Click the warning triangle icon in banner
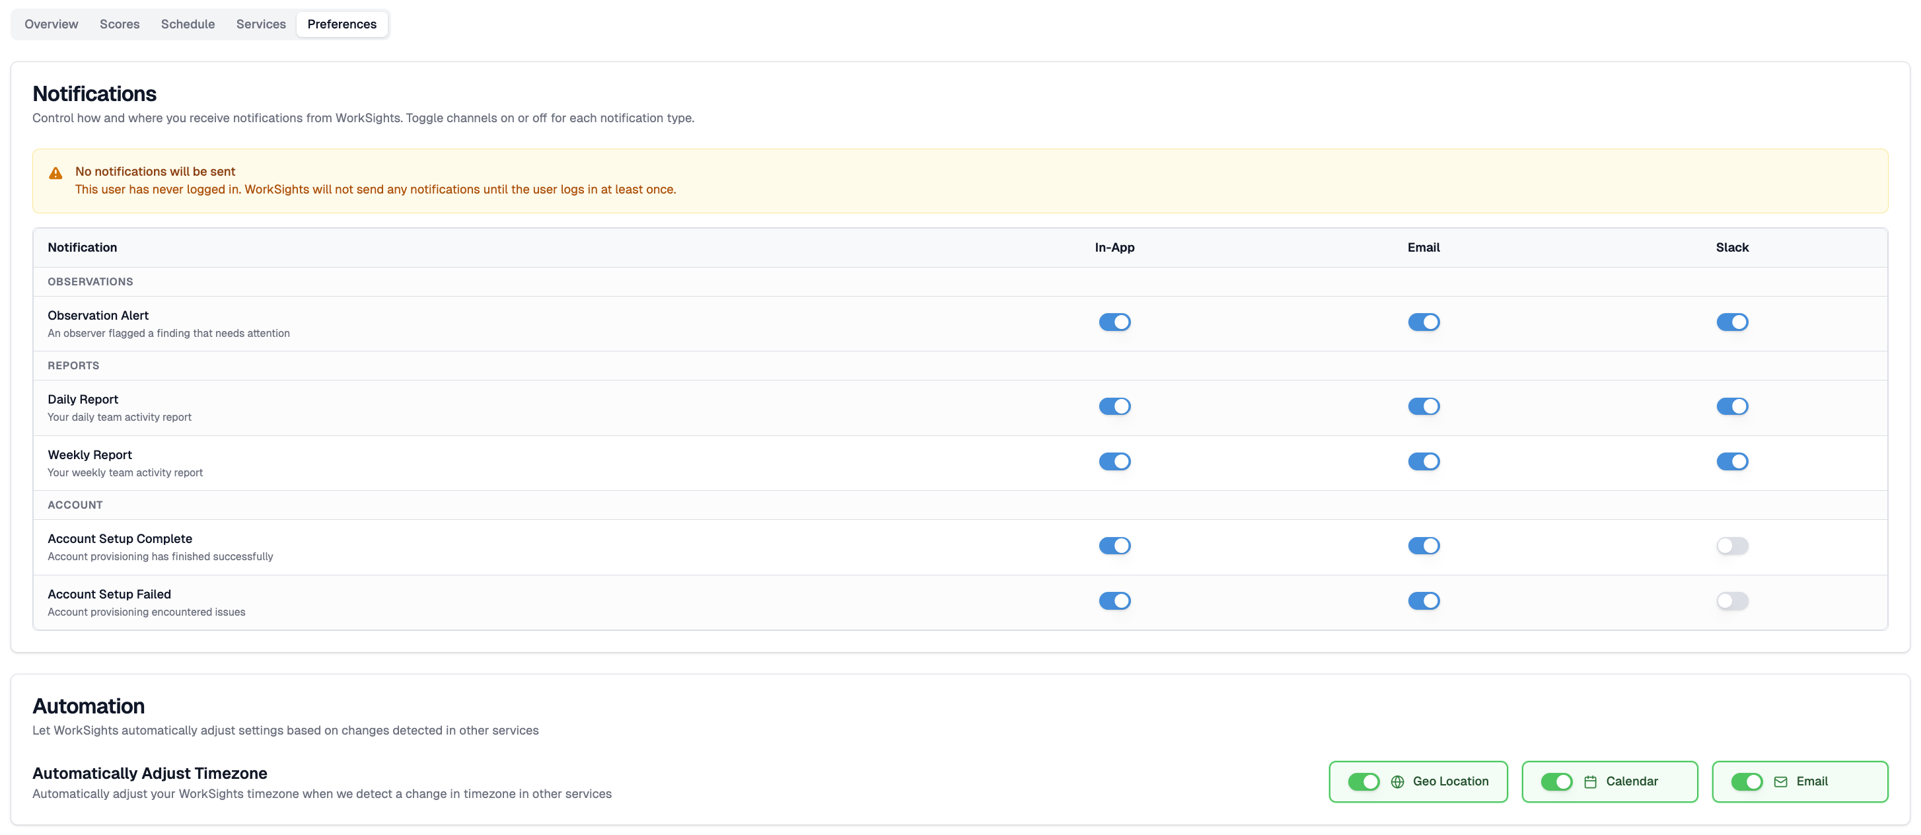The height and width of the screenshot is (835, 1921). pos(56,173)
